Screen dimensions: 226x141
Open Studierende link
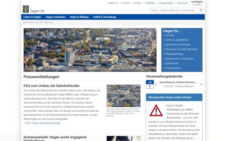click(171, 63)
